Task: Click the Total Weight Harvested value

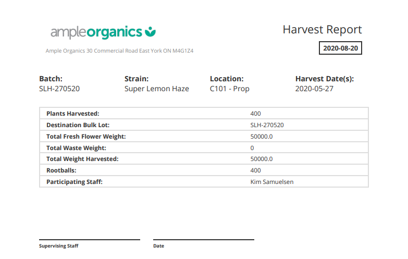Action: tap(262, 159)
